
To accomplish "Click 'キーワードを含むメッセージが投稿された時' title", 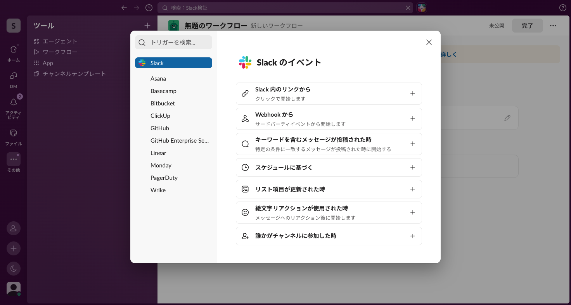I will pos(313,140).
